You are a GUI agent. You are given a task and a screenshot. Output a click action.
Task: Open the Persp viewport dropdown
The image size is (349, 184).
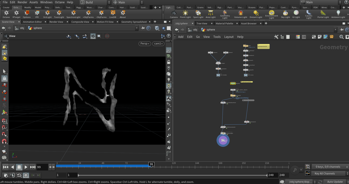point(145,44)
